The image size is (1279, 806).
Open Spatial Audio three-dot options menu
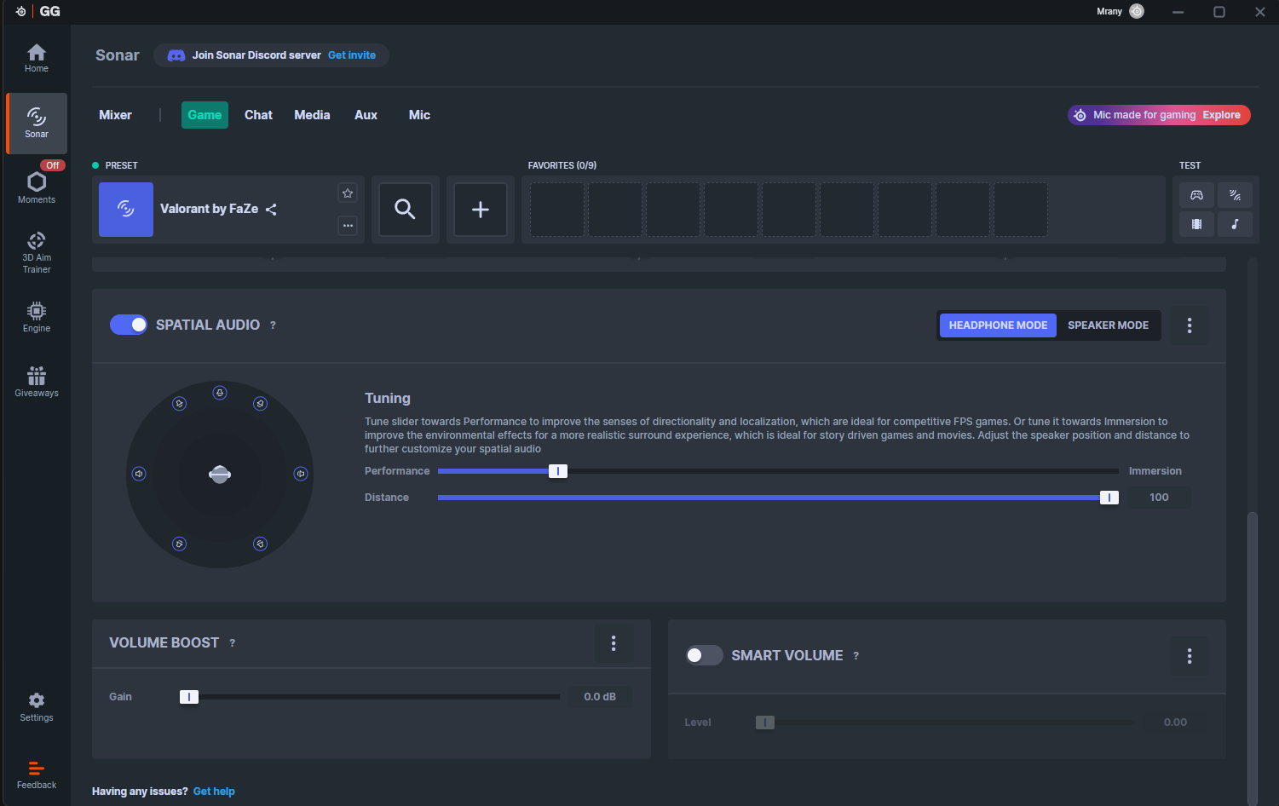1190,325
